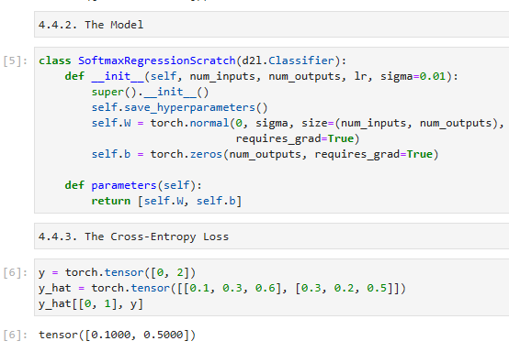Click the 'self.W = torch.normal' line

tap(298, 123)
